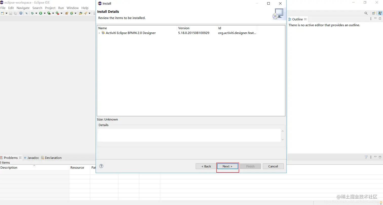Click the tip lightbulb icon in status bar
This screenshot has width=383, height=205.
click(381, 203)
